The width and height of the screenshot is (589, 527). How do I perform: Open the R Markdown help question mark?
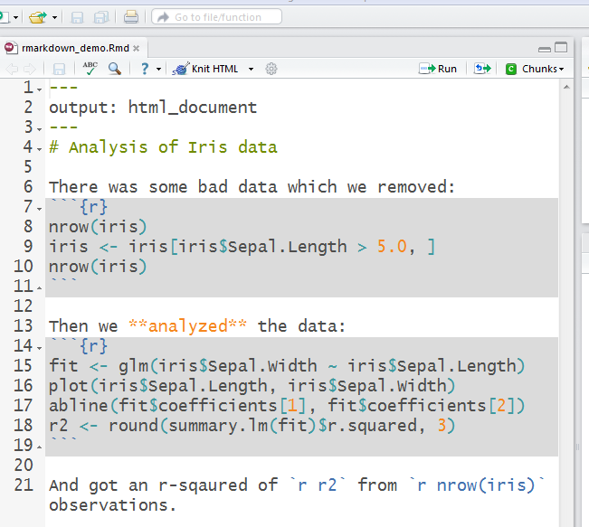pyautogui.click(x=144, y=69)
